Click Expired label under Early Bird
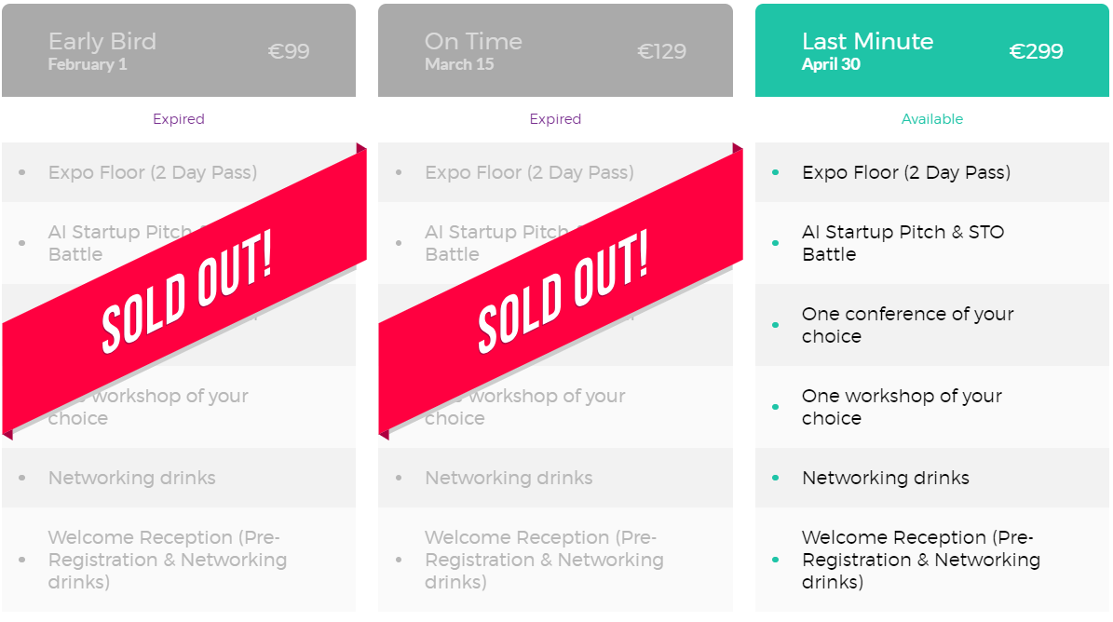Screen dimensions: 1113x622 tap(179, 119)
